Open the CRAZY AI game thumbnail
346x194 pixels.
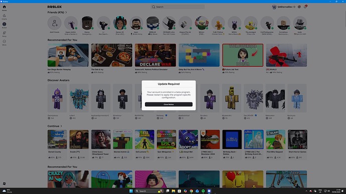pos(68,179)
